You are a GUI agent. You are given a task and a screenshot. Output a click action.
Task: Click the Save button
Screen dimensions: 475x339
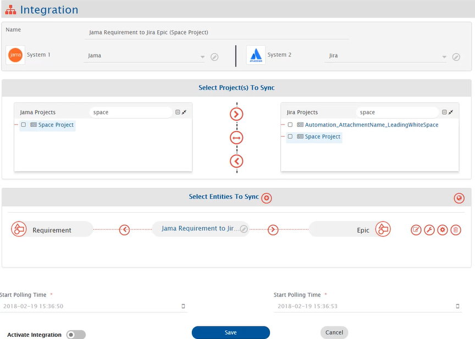(x=230, y=332)
